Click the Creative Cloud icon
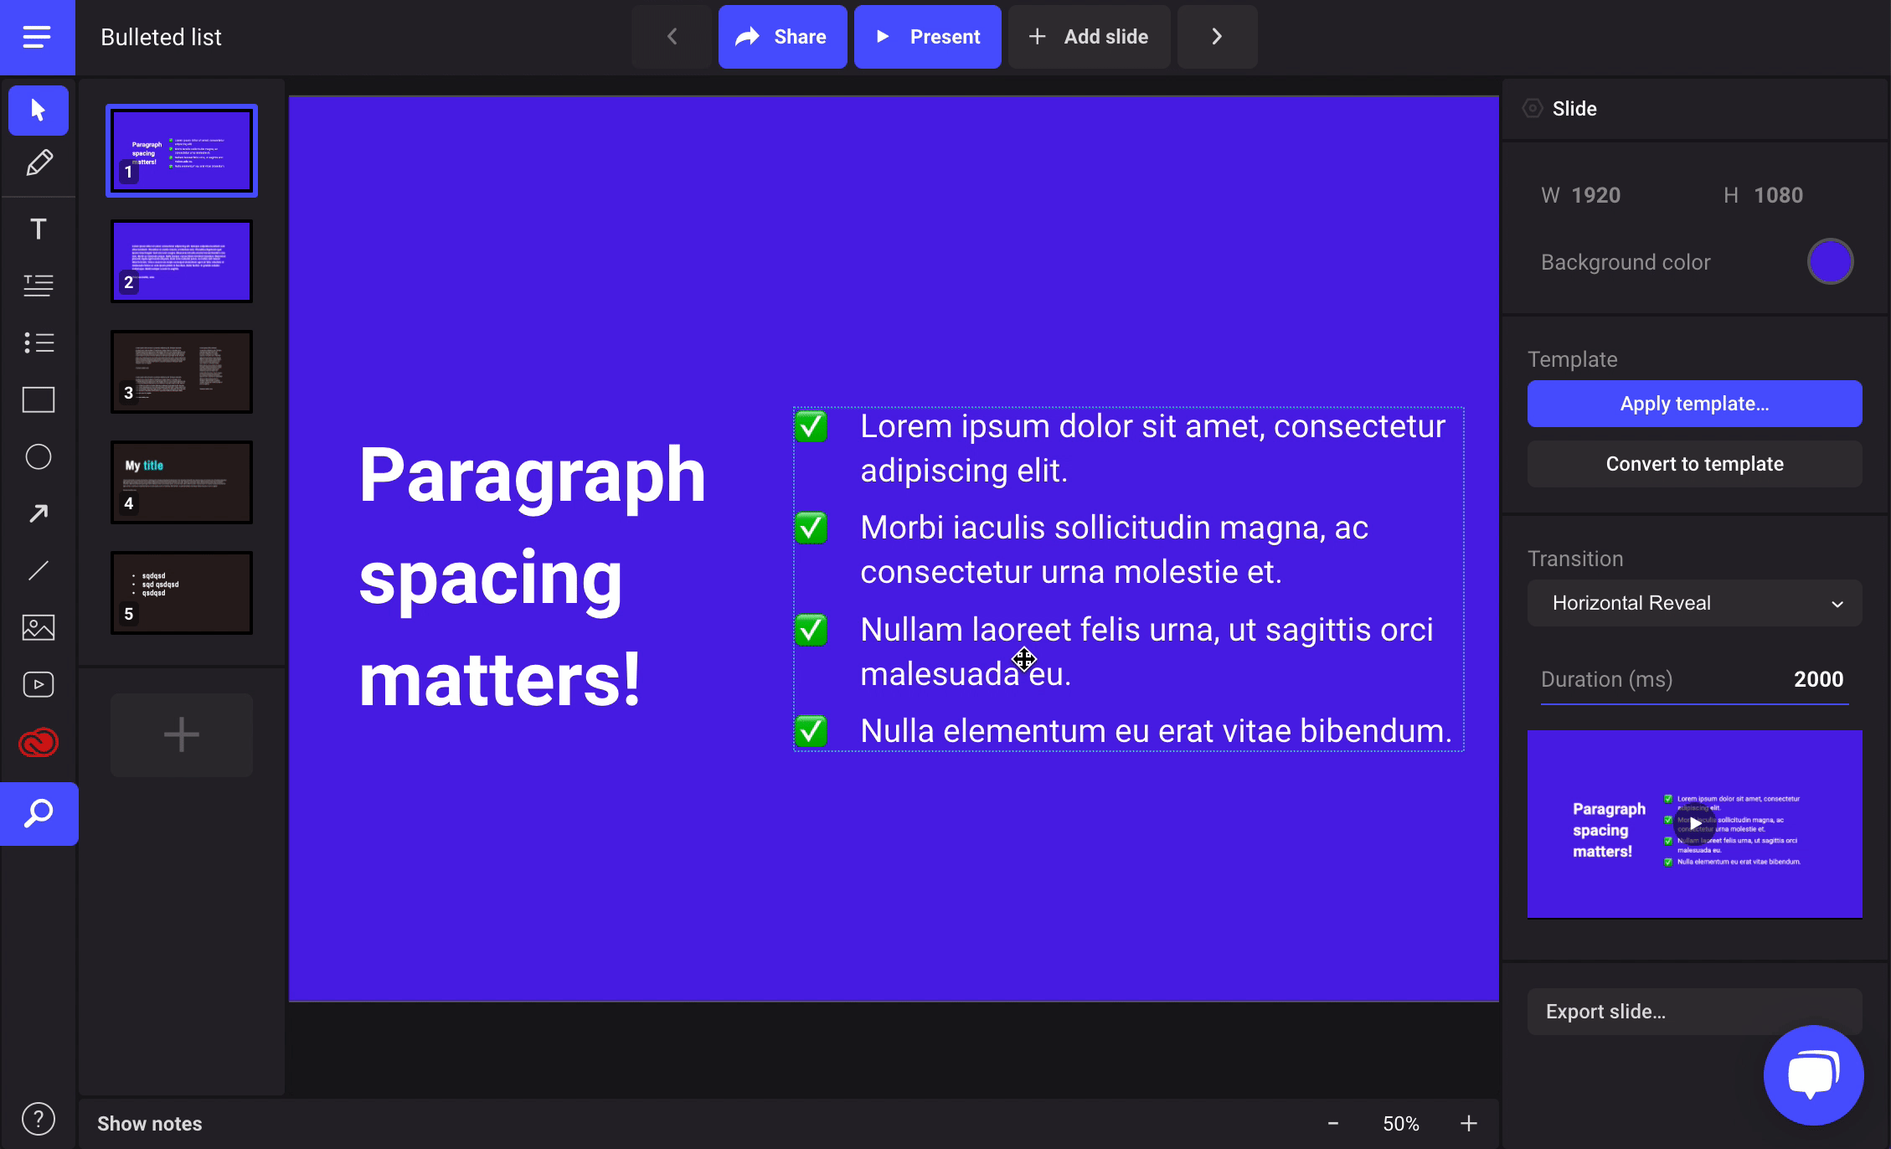This screenshot has height=1149, width=1891. coord(39,742)
